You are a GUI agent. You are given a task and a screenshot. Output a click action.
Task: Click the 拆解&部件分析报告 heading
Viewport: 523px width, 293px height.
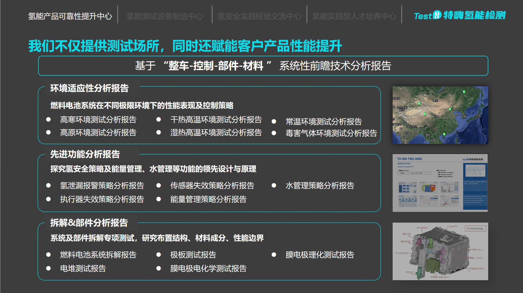pos(89,223)
